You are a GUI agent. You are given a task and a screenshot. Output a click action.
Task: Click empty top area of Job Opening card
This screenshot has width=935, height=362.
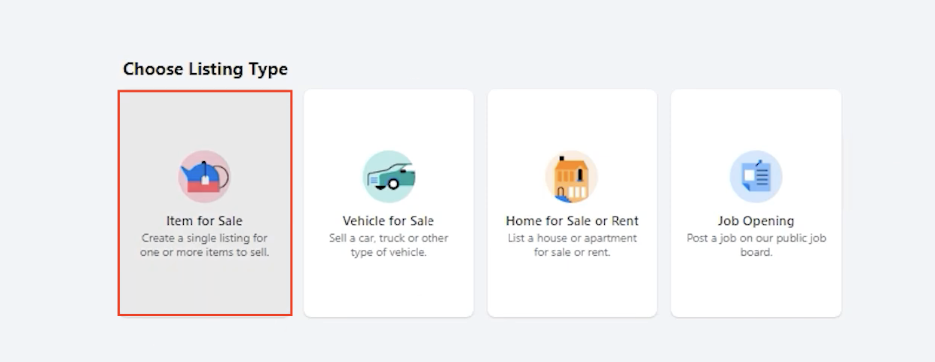coord(756,119)
